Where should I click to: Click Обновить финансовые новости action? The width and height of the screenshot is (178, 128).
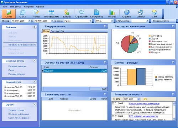point(22,45)
